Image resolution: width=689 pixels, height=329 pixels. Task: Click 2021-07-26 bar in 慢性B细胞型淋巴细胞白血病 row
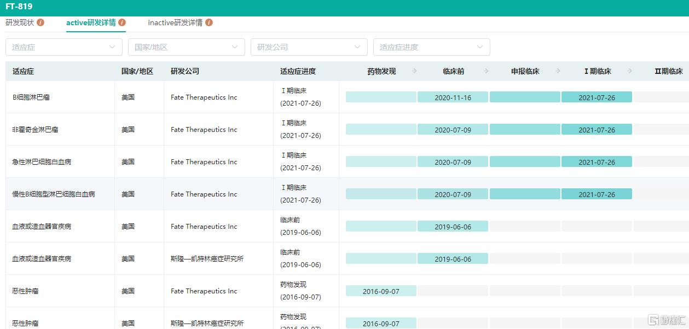pos(597,194)
